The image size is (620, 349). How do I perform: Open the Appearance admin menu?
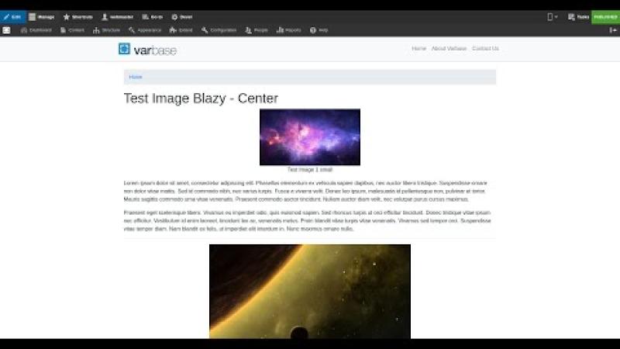click(x=145, y=30)
